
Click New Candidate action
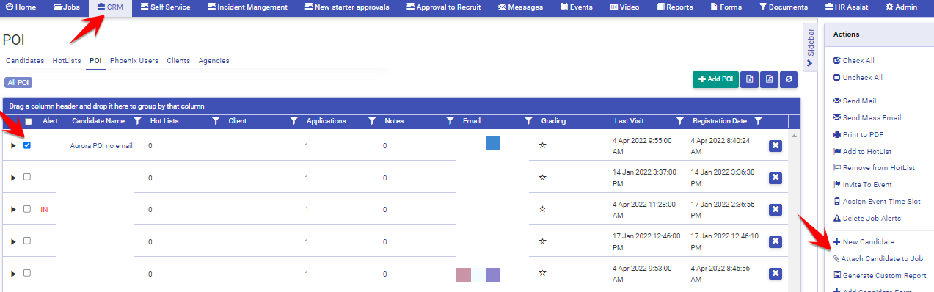point(864,241)
